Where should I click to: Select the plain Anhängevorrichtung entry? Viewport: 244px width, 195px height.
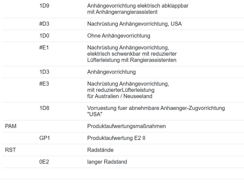pos(111,72)
